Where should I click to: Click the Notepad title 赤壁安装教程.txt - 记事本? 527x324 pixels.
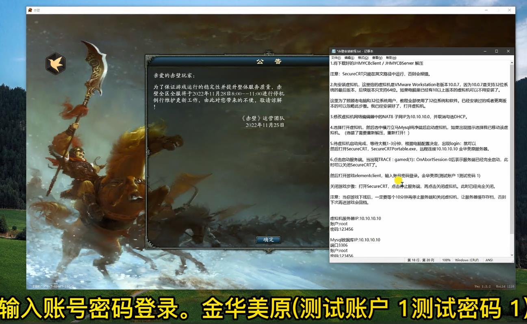(355, 51)
